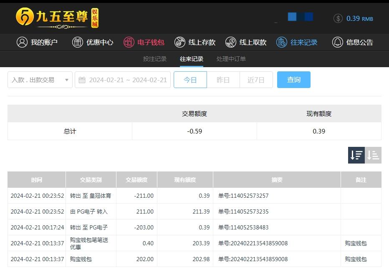Click the dollar balance icon

pyautogui.click(x=338, y=18)
